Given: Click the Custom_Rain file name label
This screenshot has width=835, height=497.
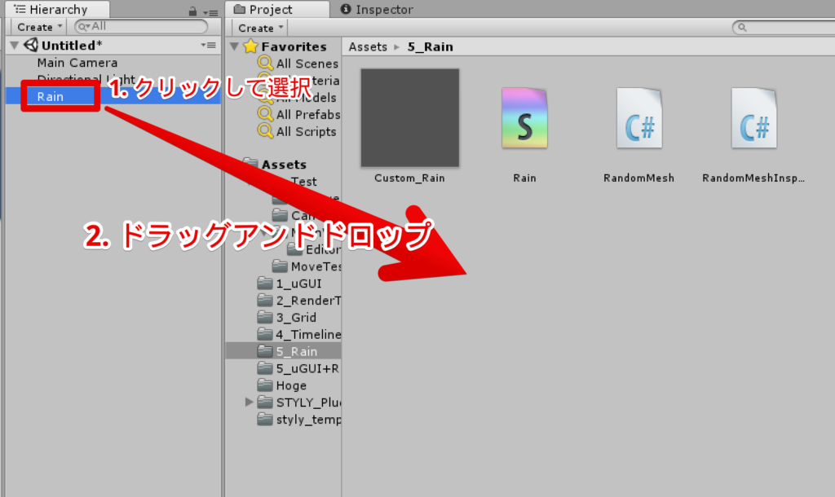Looking at the screenshot, I should click(409, 178).
